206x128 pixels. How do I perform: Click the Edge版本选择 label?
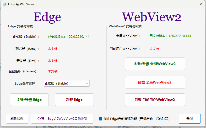point(25,84)
